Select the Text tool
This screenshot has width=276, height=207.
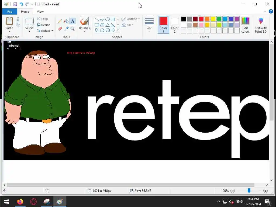pos(73,21)
